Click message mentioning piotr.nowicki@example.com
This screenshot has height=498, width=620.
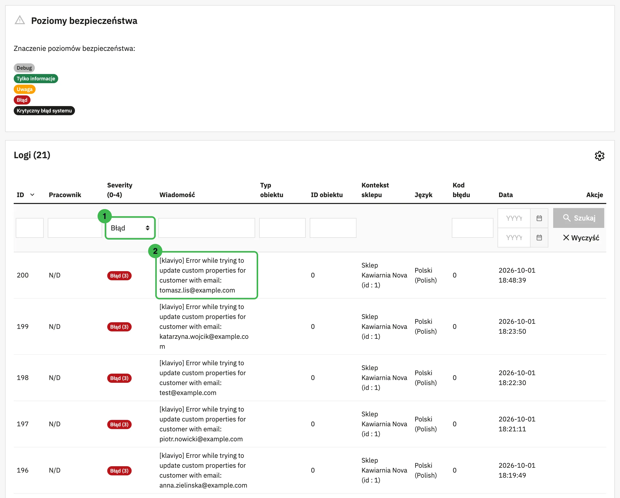[203, 424]
